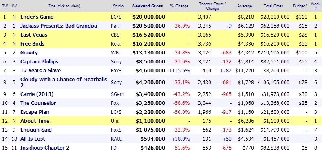Open the Ender's Game title link
Viewport: 322px width, 152px height.
pos(37,17)
